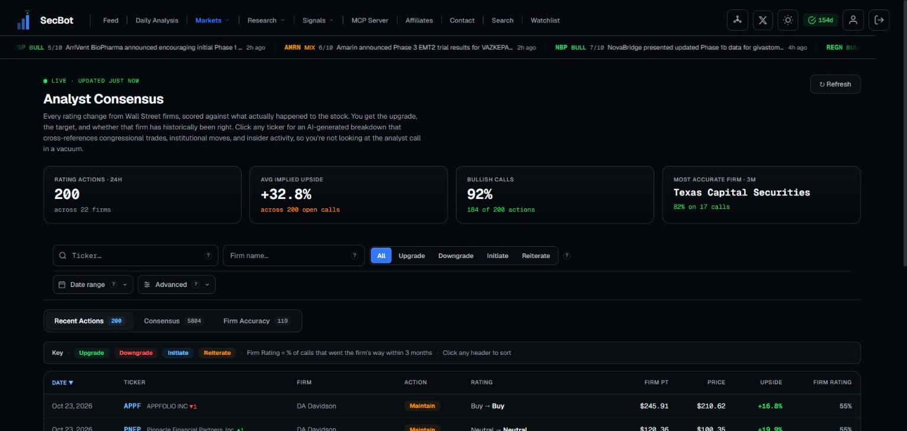Open the X (Twitter) icon link

pyautogui.click(x=762, y=20)
